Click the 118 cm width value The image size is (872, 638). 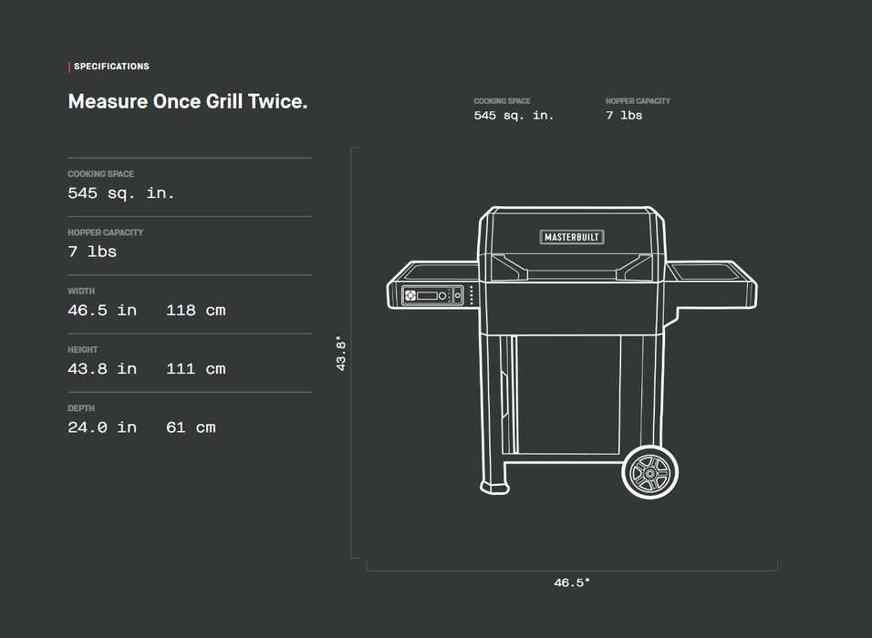[x=195, y=310]
